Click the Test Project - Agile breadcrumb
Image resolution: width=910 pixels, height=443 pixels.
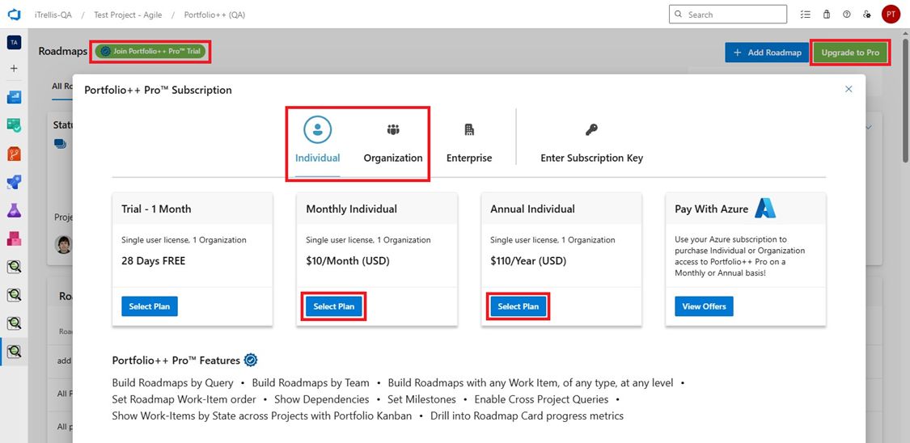(126, 15)
